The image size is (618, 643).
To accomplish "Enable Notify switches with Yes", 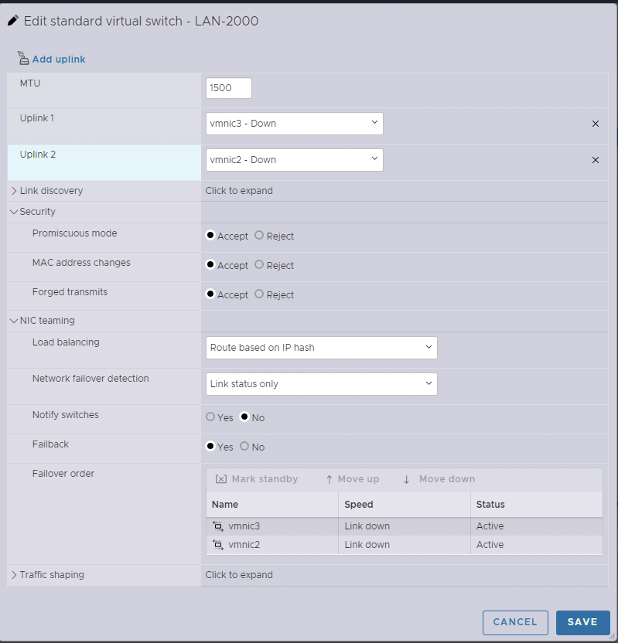I will [x=210, y=417].
